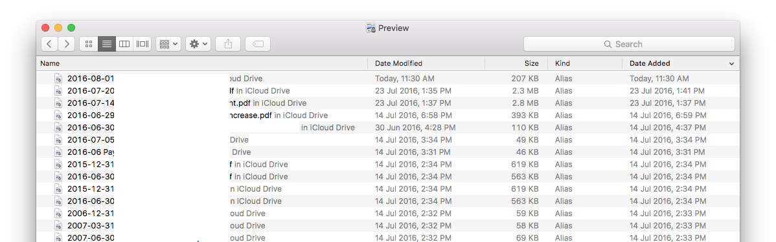Image resolution: width=776 pixels, height=242 pixels.
Task: Click the 393 KB size cell
Action: click(525, 116)
